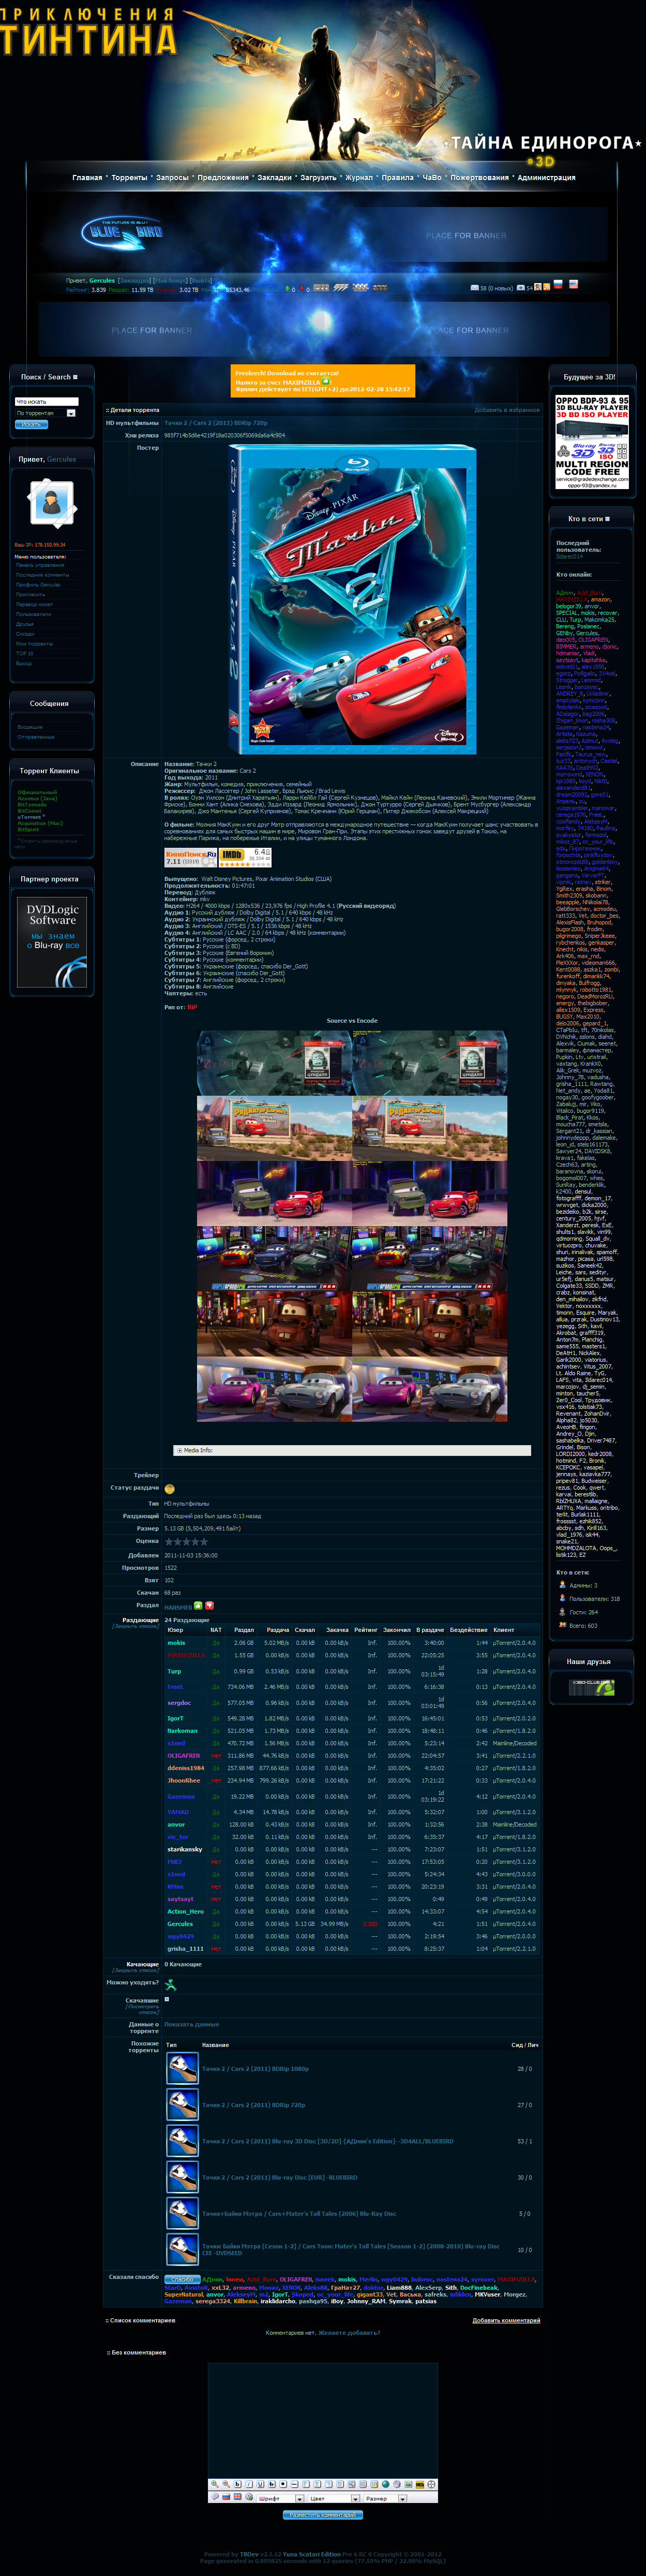
Task: Click inside the comment text area
Action: click(x=323, y=2419)
